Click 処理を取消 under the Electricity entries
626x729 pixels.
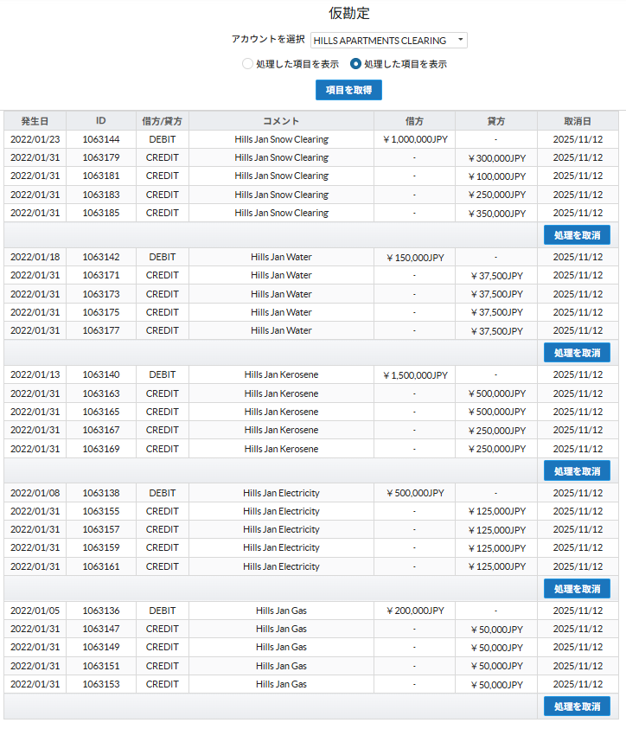[577, 589]
